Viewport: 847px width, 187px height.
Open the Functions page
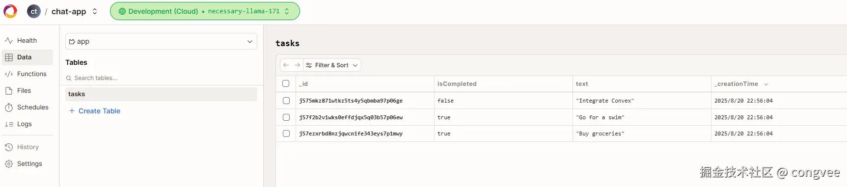[27, 74]
